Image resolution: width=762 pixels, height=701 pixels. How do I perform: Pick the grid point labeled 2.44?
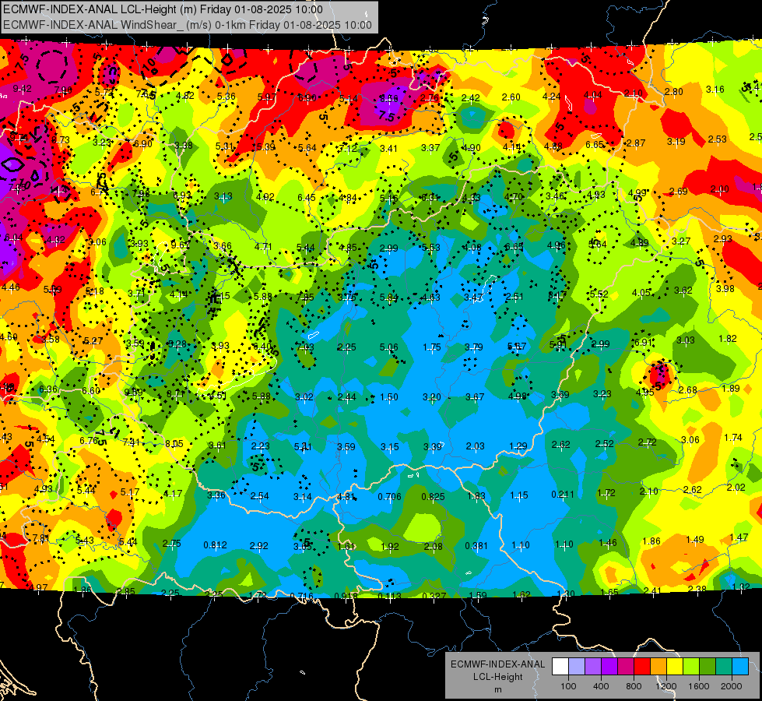[x=347, y=397]
